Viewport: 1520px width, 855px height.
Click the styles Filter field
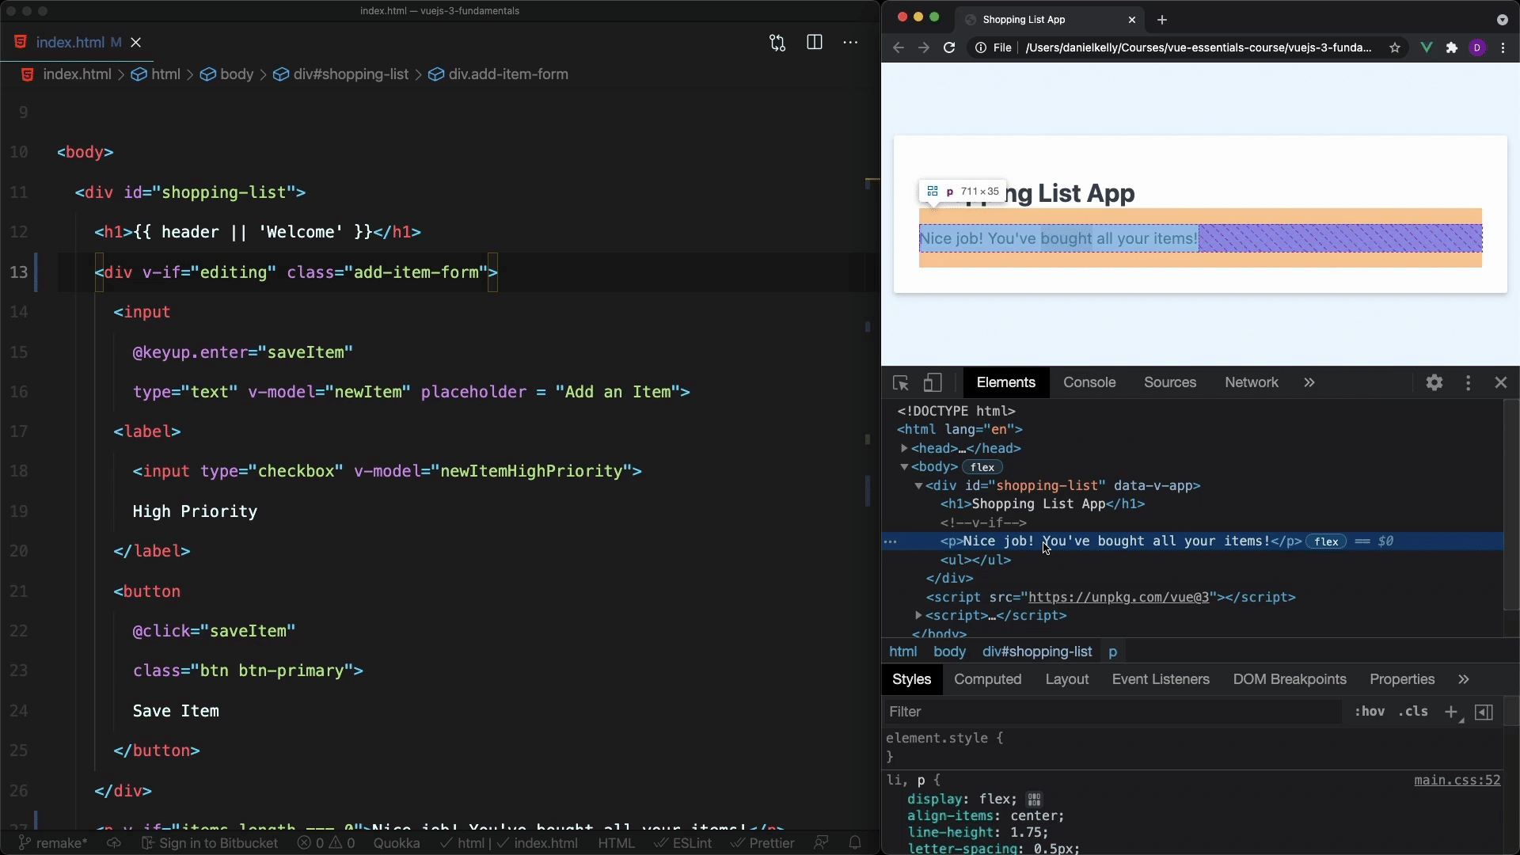click(x=1112, y=712)
